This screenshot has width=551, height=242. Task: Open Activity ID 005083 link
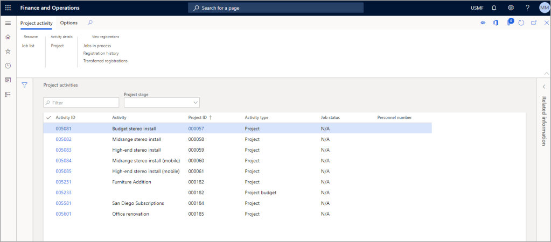[x=64, y=150]
